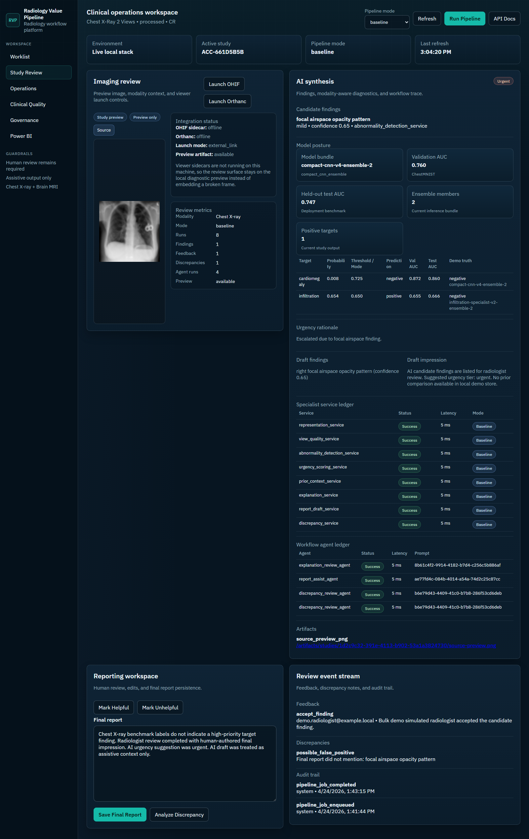Click prompt ID ae77fd4c-084b-4014-a54a-74d2c25c87cc
This screenshot has height=839, width=529.
[x=457, y=579]
